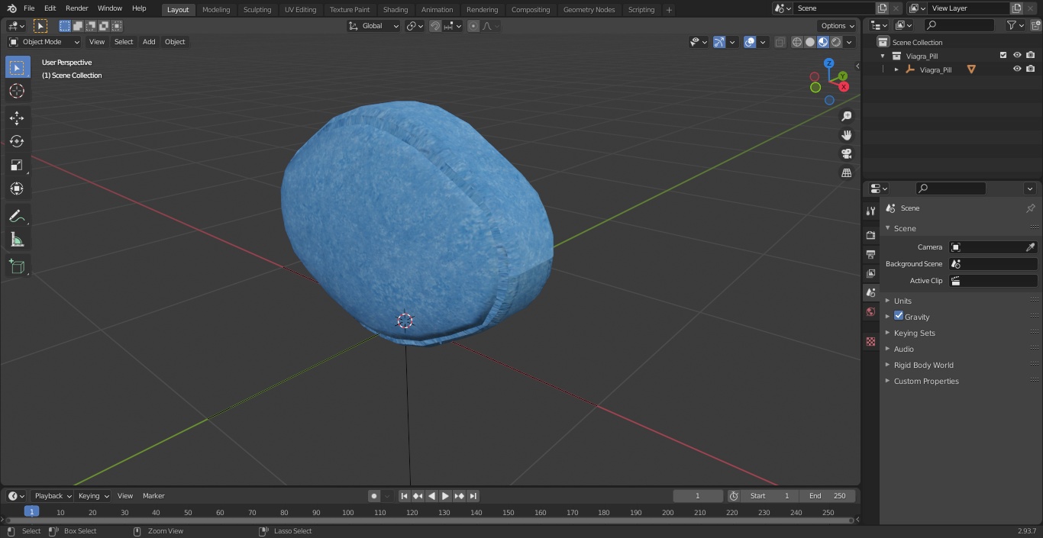
Task: Toggle snapping magnet button
Action: pos(435,26)
